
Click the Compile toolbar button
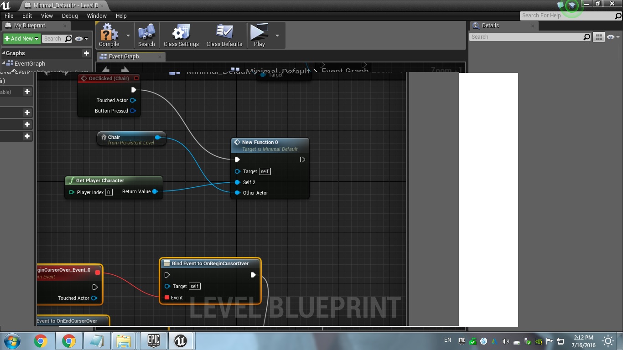[x=109, y=36]
